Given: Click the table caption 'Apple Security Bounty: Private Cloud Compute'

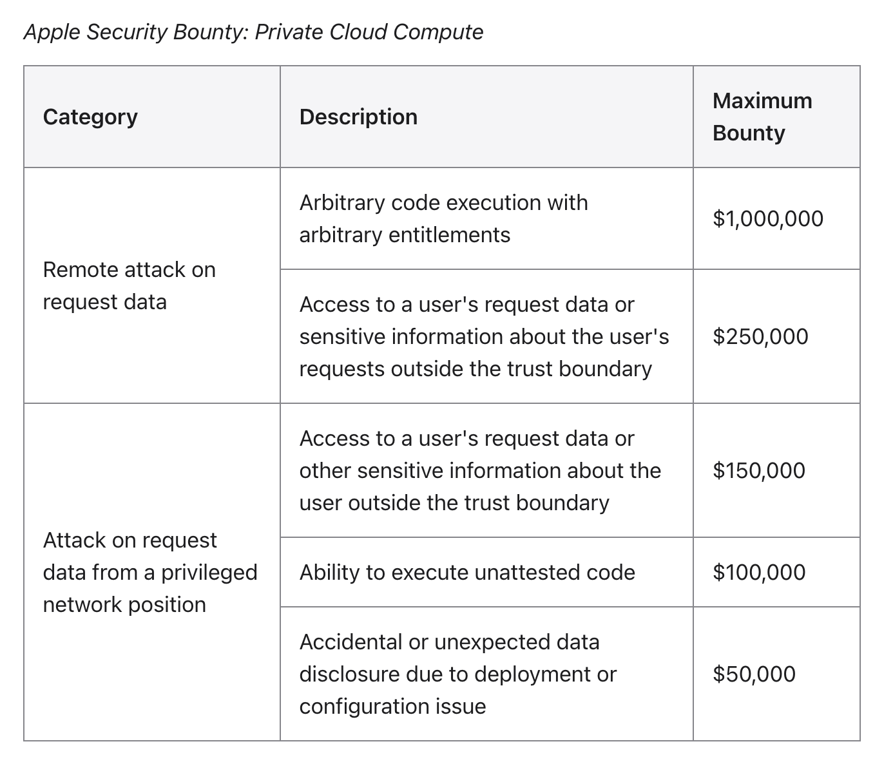Looking at the screenshot, I should (x=253, y=32).
